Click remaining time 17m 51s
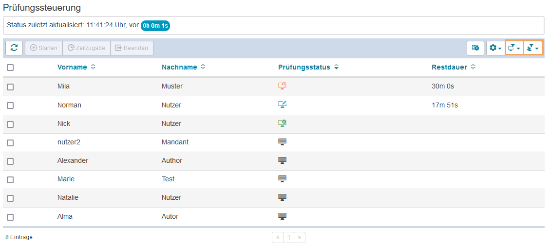The width and height of the screenshot is (550, 245). [444, 105]
